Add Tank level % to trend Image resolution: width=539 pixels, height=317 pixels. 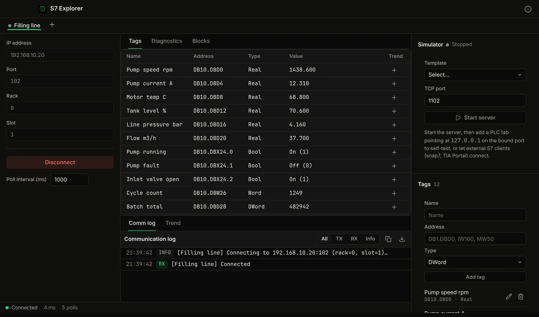pos(394,111)
